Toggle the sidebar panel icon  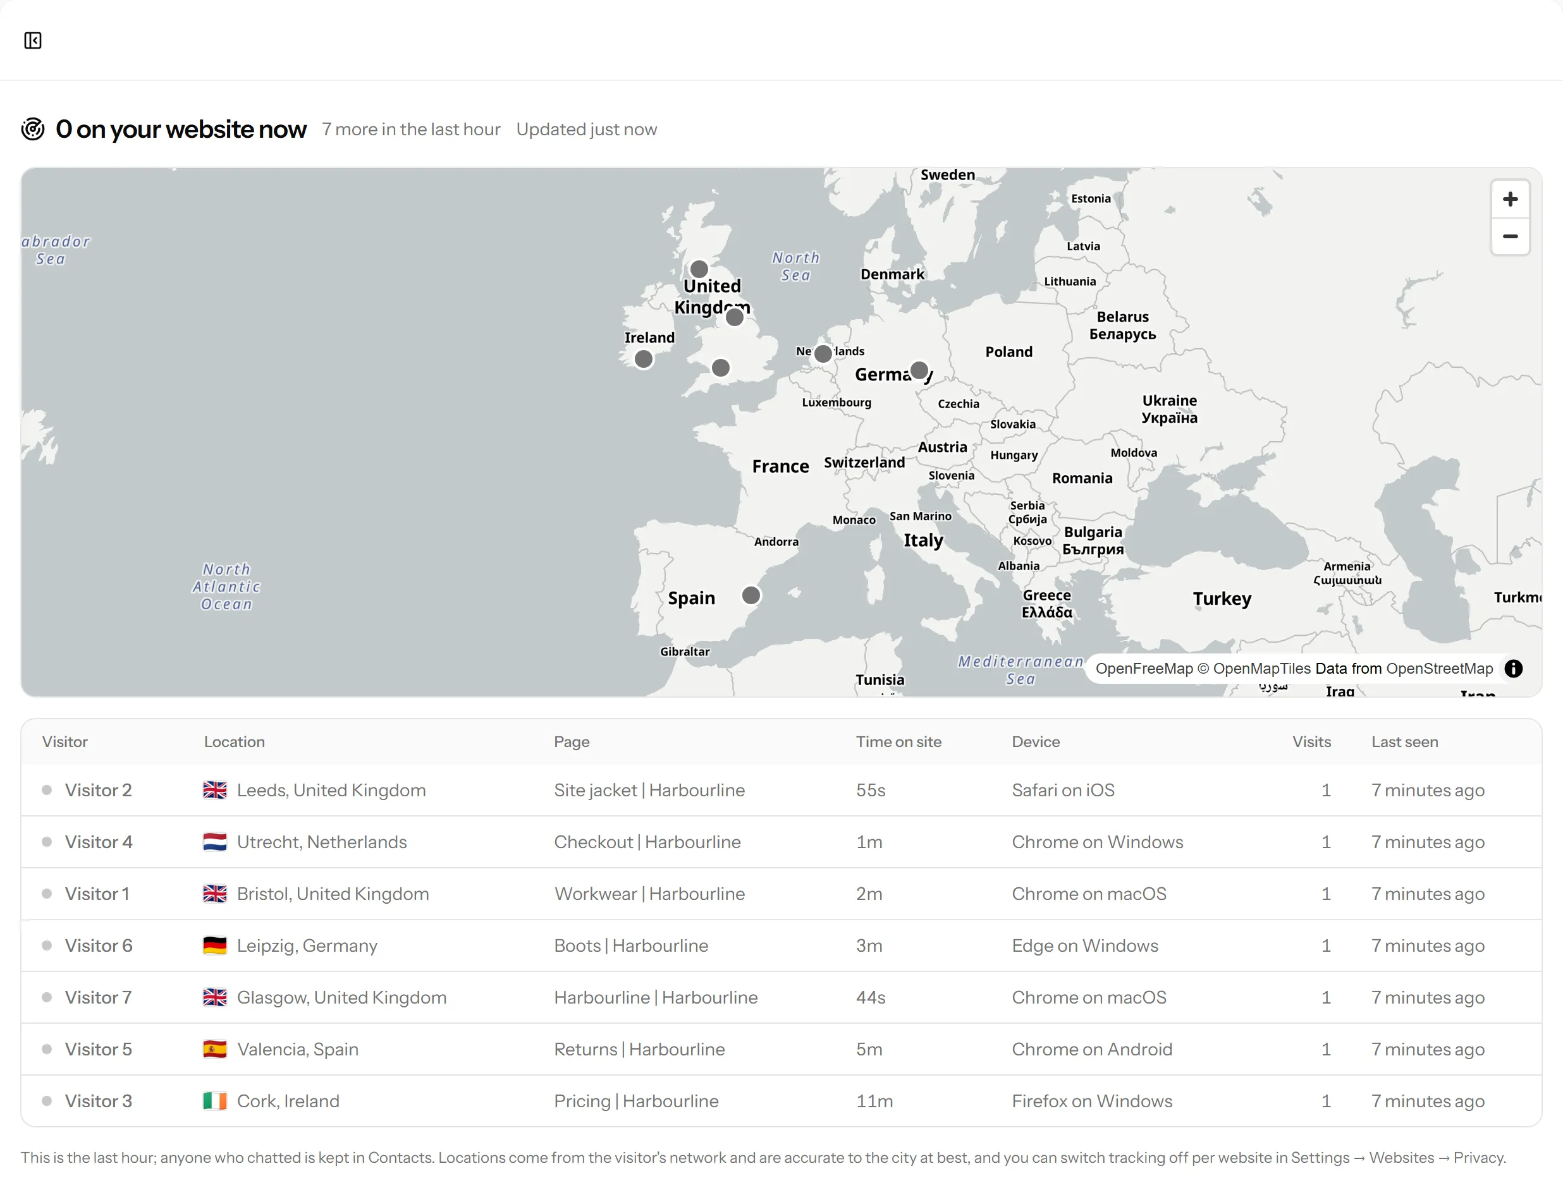32,40
